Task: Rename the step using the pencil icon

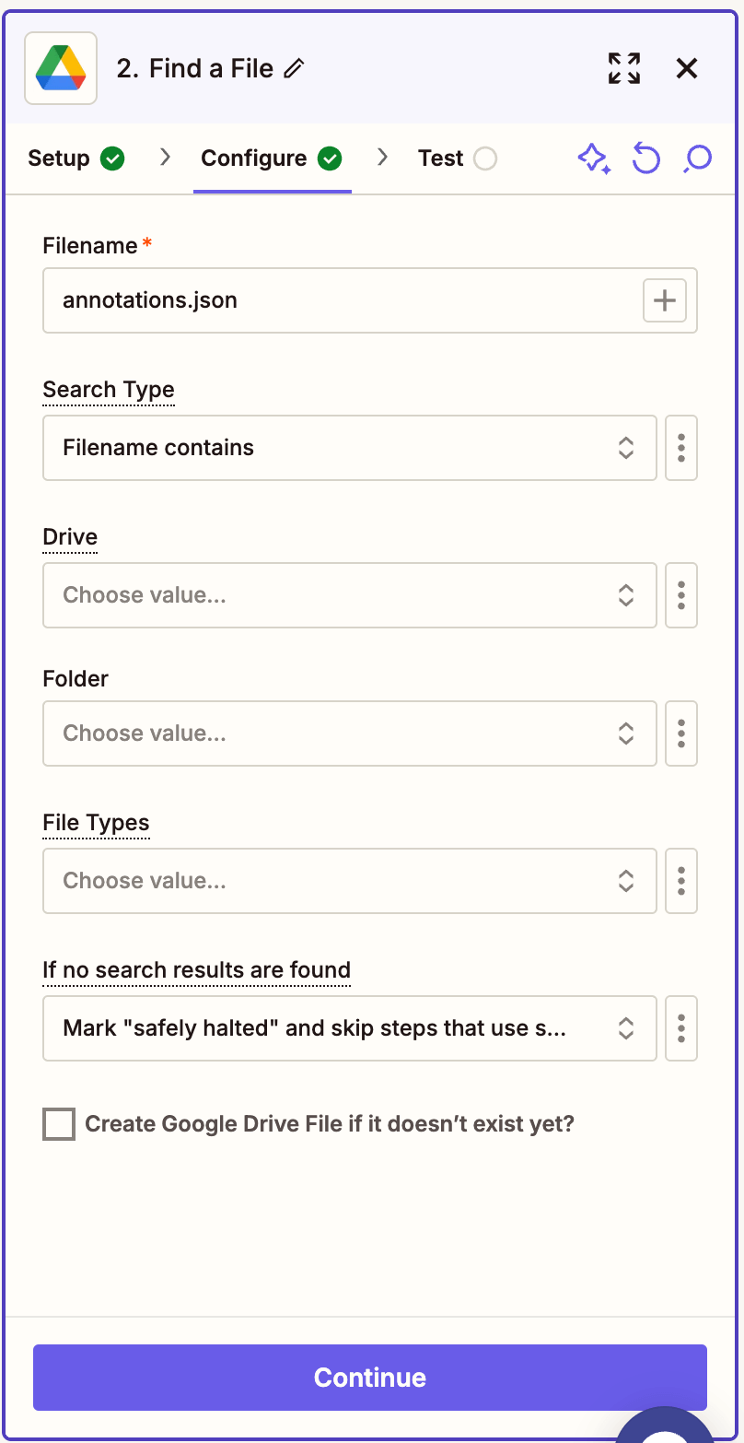Action: [294, 68]
